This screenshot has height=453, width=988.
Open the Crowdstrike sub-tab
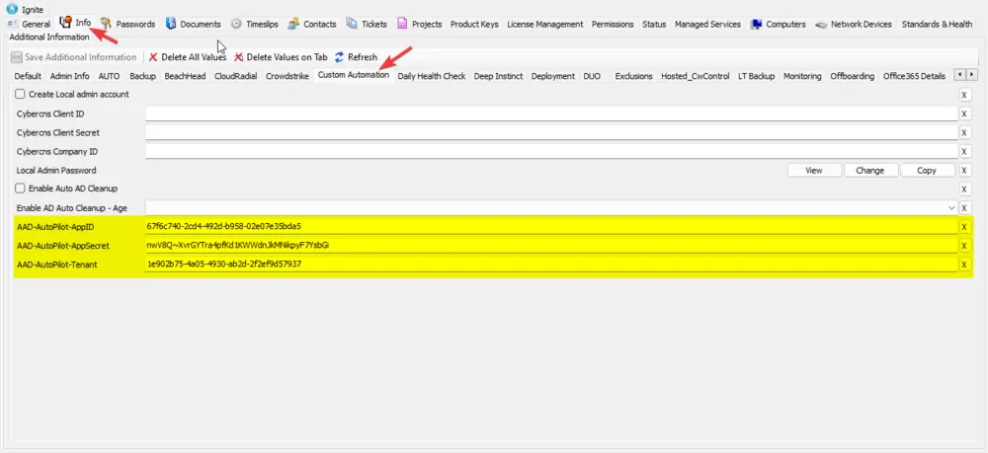click(x=288, y=76)
